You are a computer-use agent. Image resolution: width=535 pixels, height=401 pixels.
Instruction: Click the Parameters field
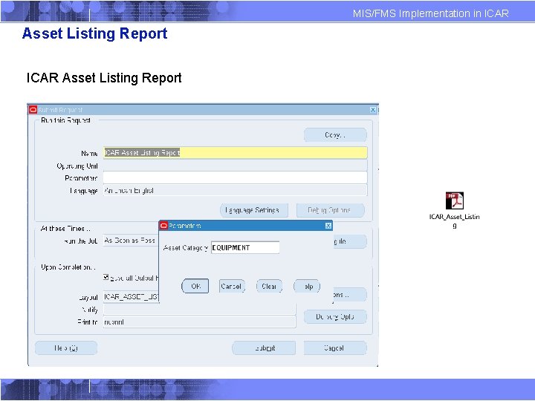point(235,177)
